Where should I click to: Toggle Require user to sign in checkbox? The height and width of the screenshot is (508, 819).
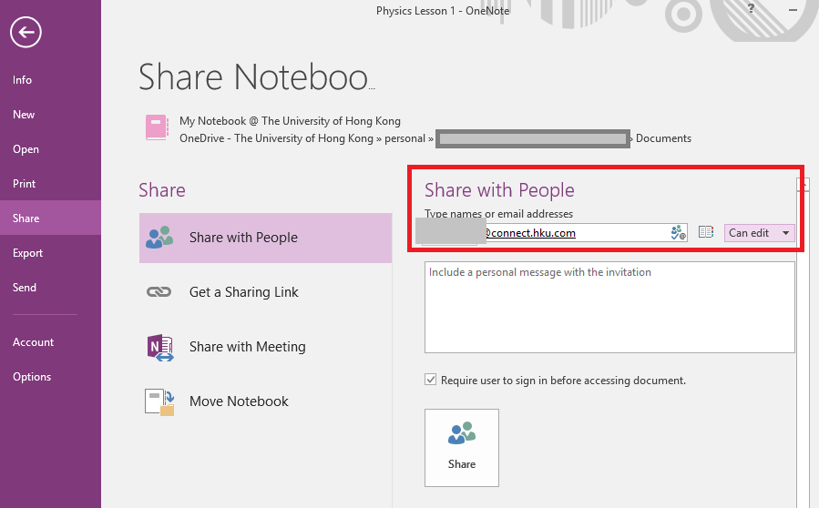pyautogui.click(x=430, y=380)
